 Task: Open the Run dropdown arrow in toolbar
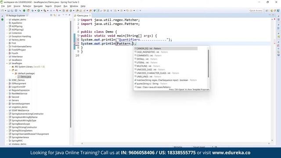[41, 11]
